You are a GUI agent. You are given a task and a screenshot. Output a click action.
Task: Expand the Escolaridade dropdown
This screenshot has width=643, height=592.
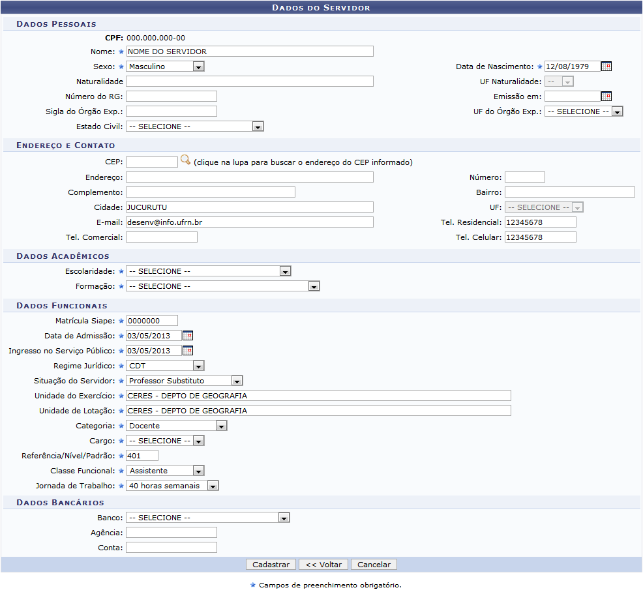click(208, 271)
